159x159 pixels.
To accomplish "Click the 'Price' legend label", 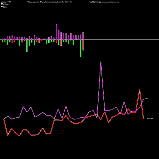I will (5, 7).
